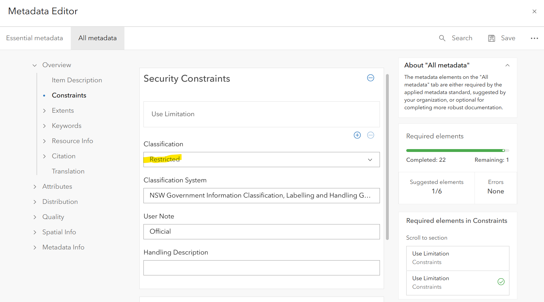Click the Save disk icon
This screenshot has height=302, width=544.
pyautogui.click(x=492, y=38)
